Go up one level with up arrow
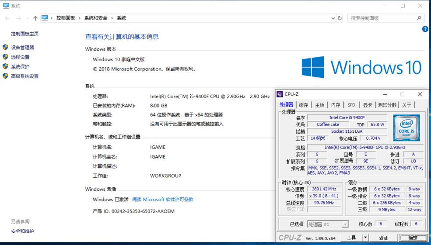431x245 pixels. point(35,18)
